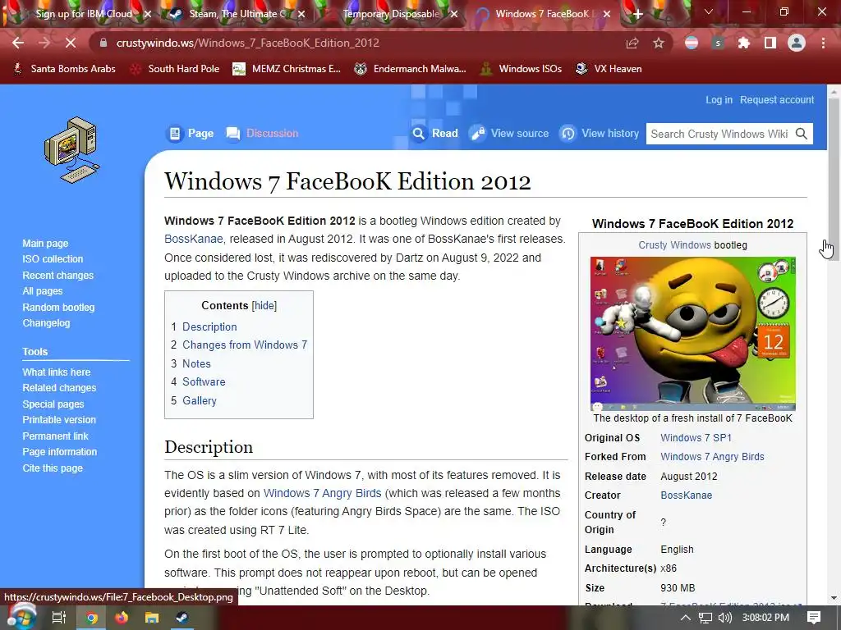Open View source
The height and width of the screenshot is (630, 841).
(509, 134)
